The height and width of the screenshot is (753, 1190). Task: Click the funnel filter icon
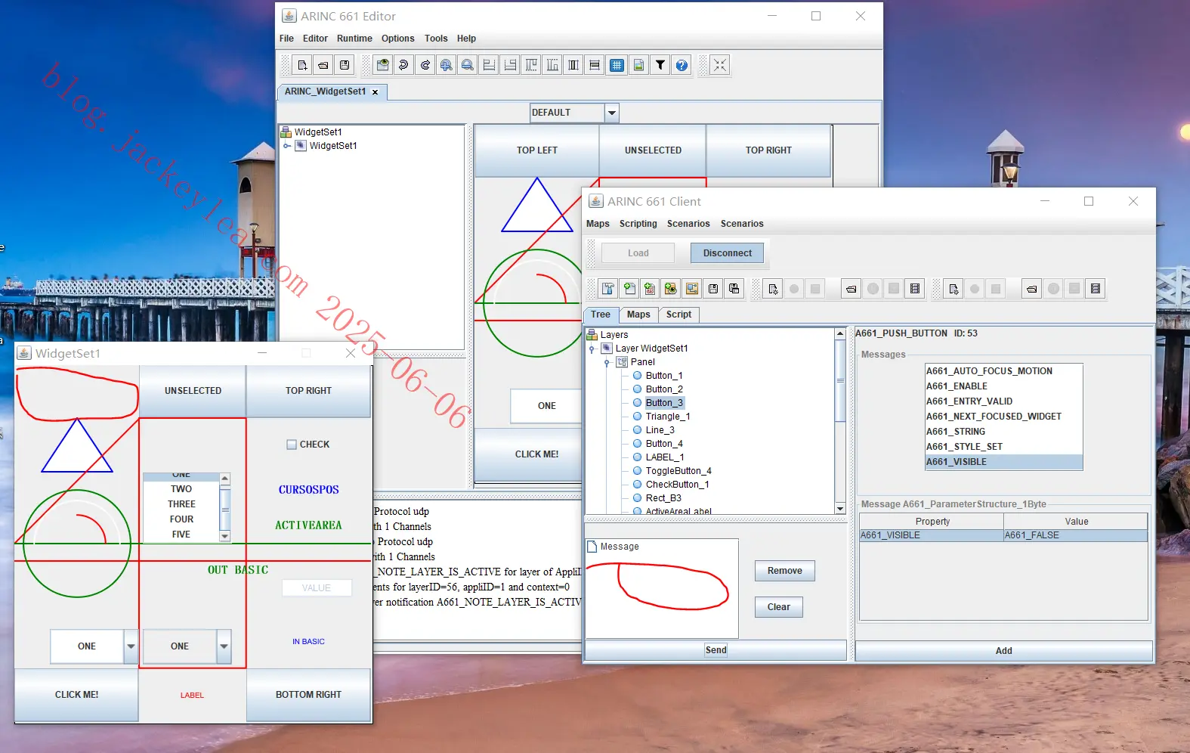point(660,65)
